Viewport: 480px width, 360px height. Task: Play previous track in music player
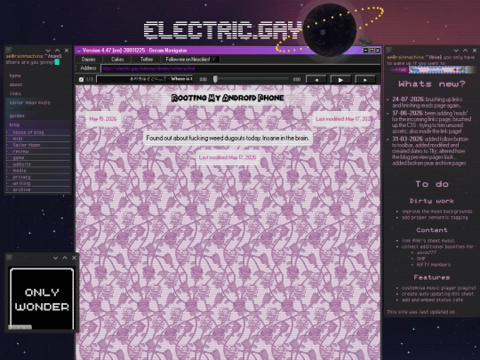pos(316,80)
